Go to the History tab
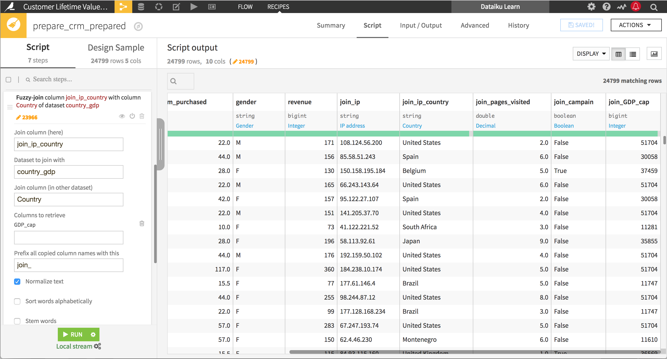This screenshot has width=667, height=359. click(518, 26)
